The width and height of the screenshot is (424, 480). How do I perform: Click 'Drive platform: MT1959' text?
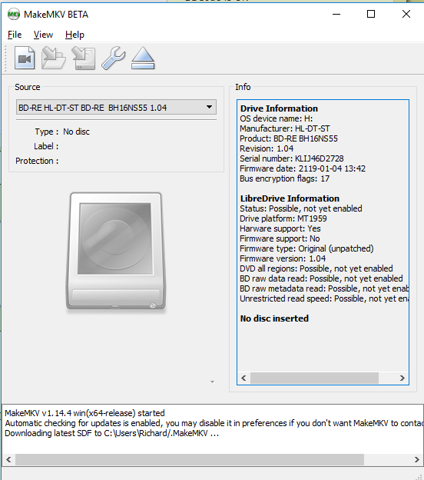point(283,218)
